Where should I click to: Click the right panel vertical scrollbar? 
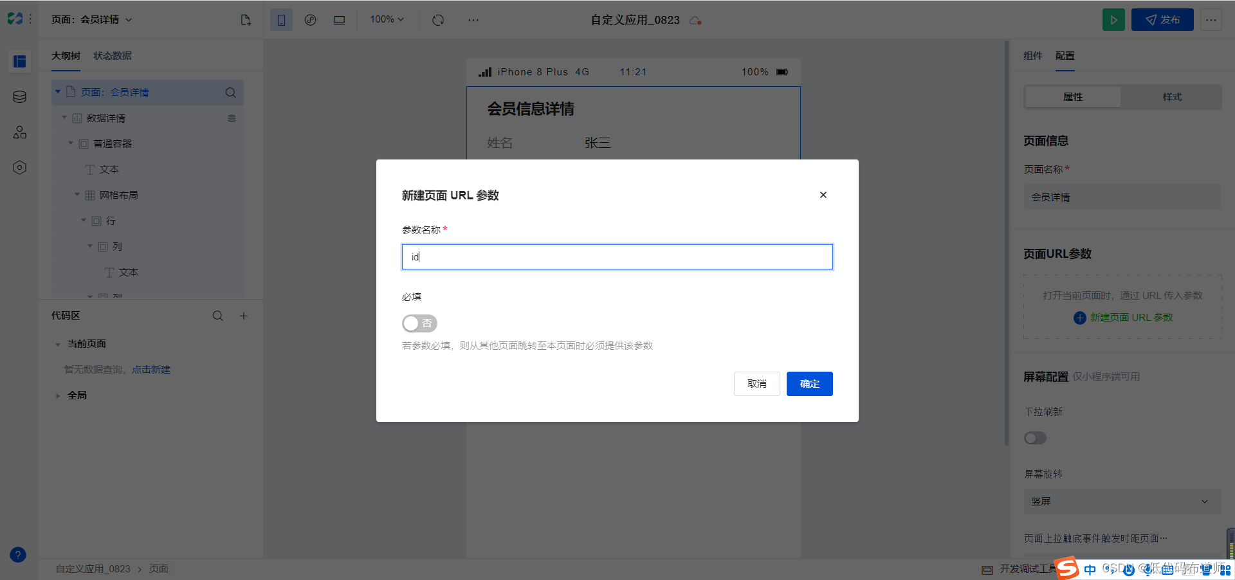click(1007, 243)
